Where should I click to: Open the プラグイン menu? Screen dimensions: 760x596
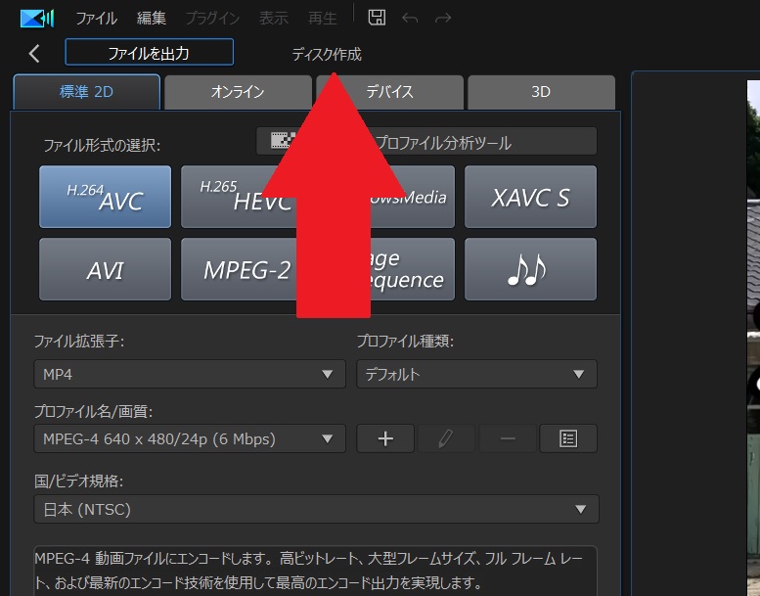tap(212, 19)
